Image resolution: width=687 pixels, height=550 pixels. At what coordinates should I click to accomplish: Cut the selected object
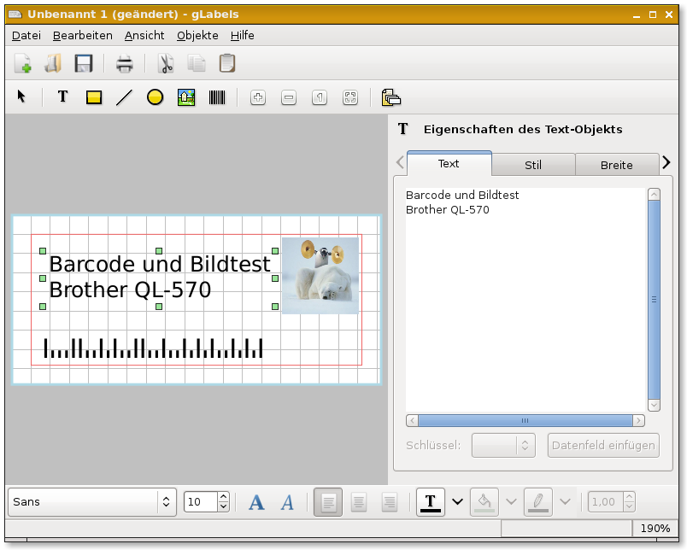[x=166, y=63]
